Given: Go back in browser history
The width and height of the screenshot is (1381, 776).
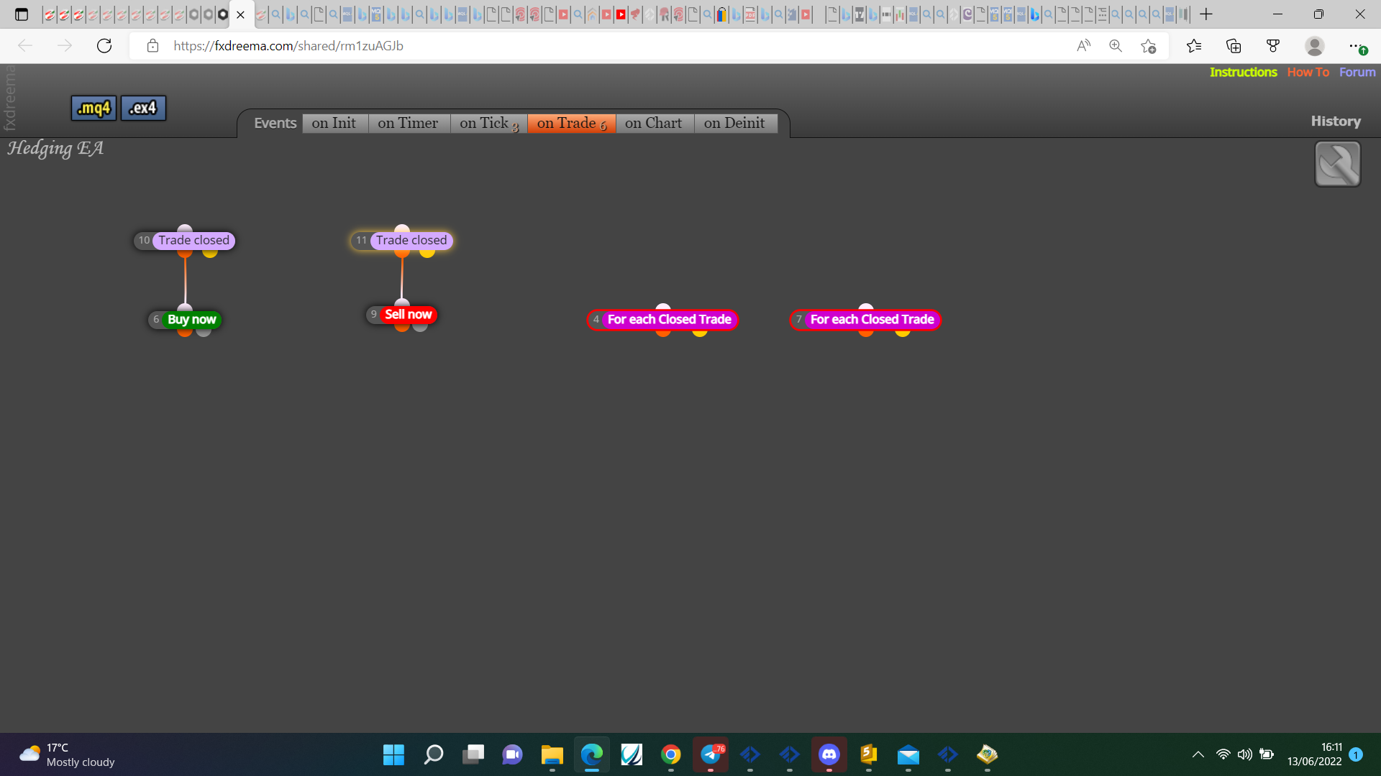Looking at the screenshot, I should [25, 46].
